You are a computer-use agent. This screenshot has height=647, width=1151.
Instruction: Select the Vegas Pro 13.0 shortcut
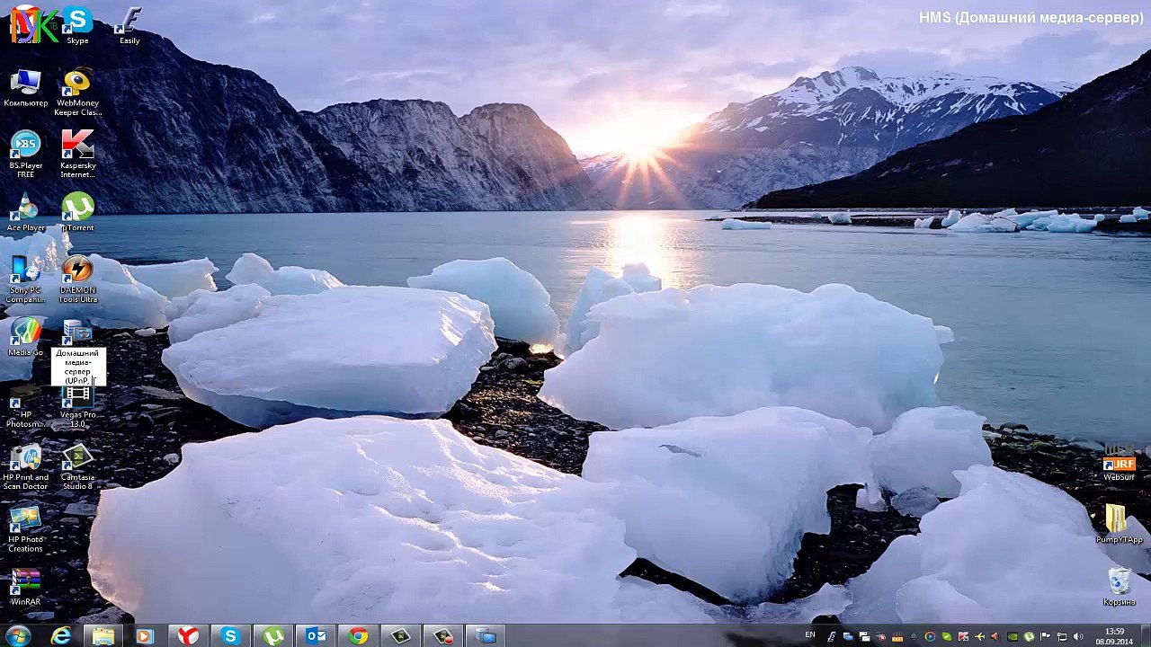click(77, 404)
